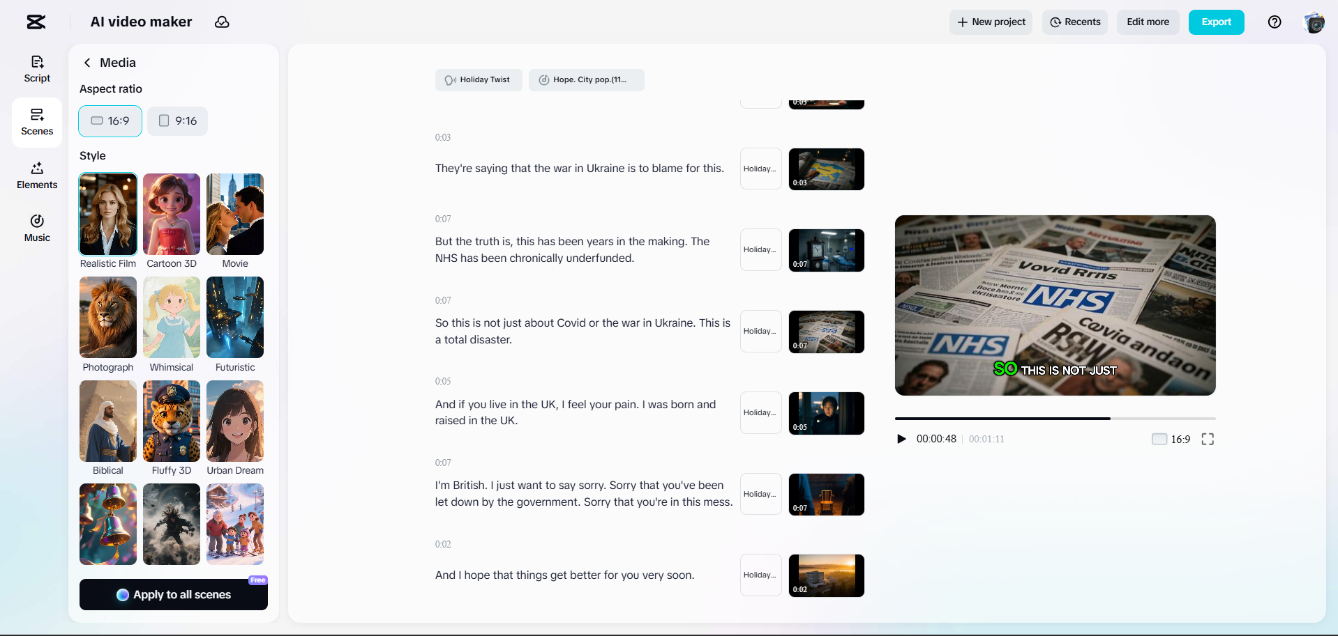Select 9:16 aspect ratio
Screen dimensions: 1338x636
(177, 121)
